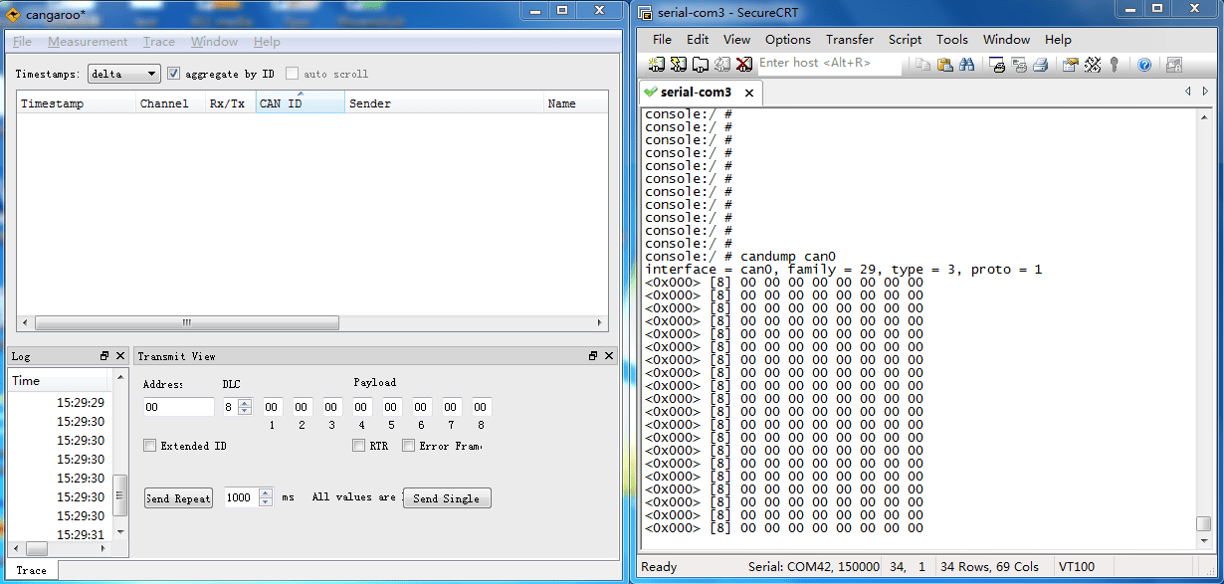Click the Paste clipboard icon in SecureCRT

pos(945,65)
